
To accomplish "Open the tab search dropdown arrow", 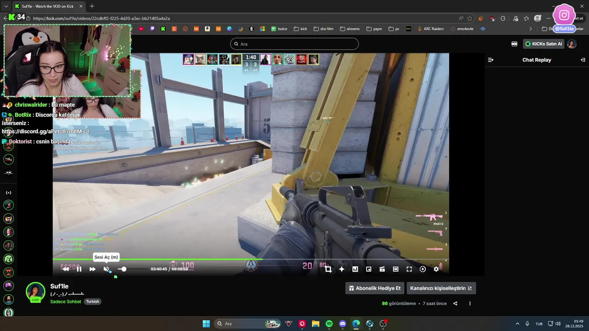I will [6, 6].
